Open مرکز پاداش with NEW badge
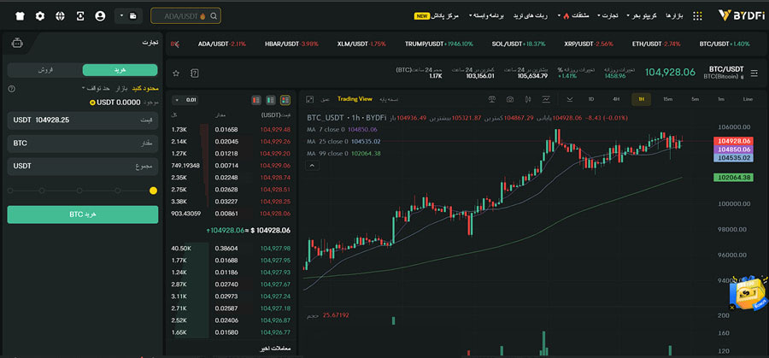The image size is (769, 358). pos(437,15)
